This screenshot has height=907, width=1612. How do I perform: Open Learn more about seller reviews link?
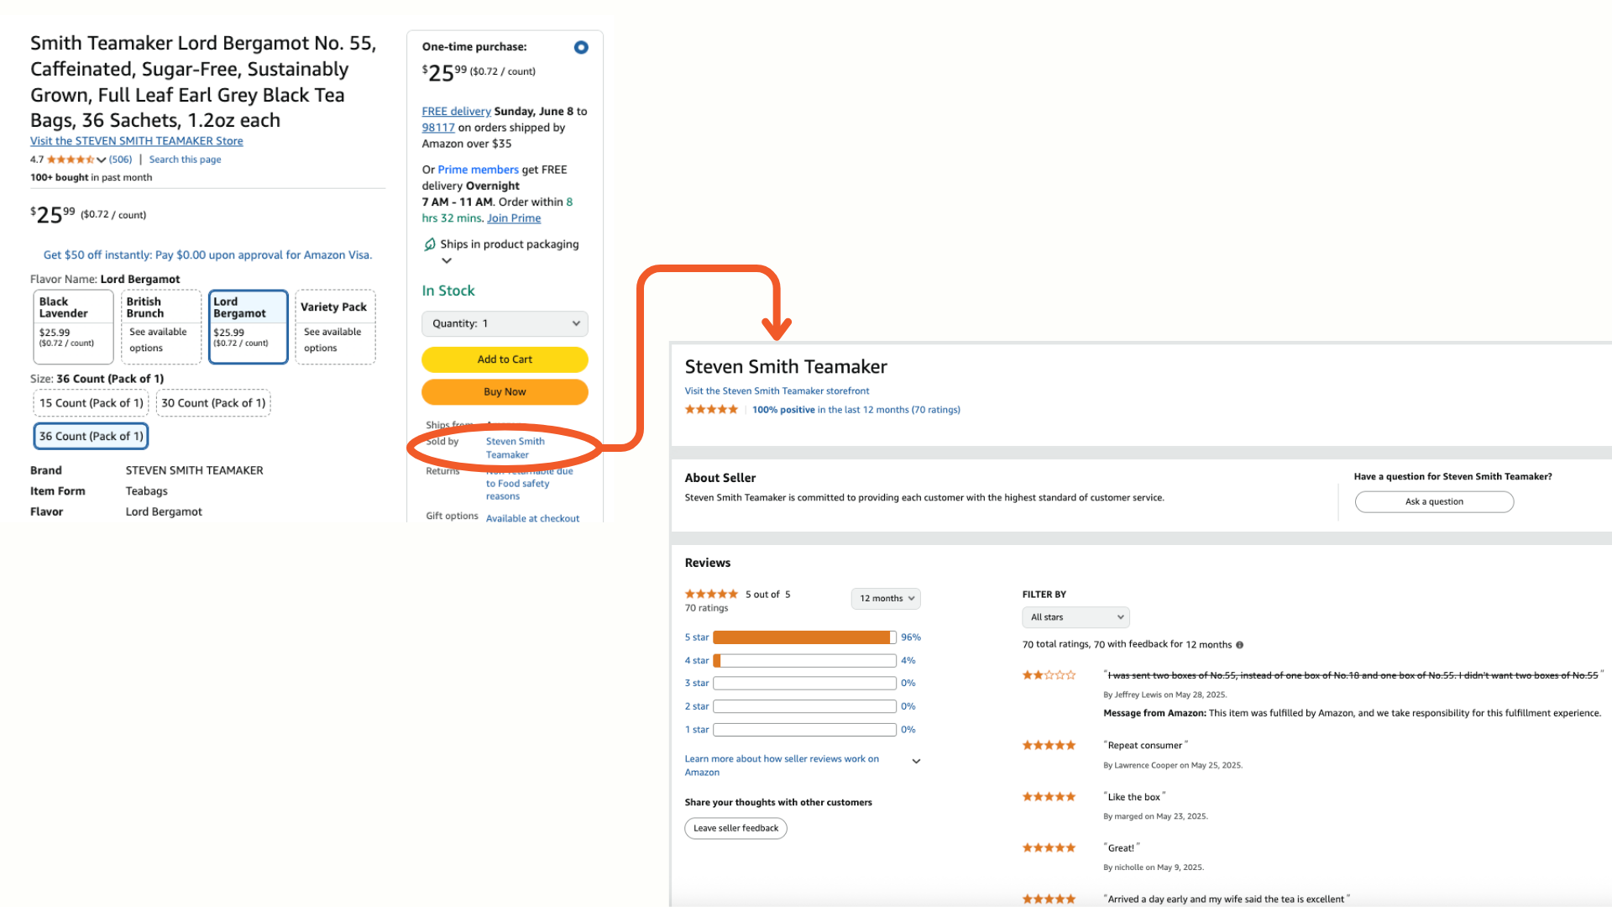pyautogui.click(x=782, y=766)
